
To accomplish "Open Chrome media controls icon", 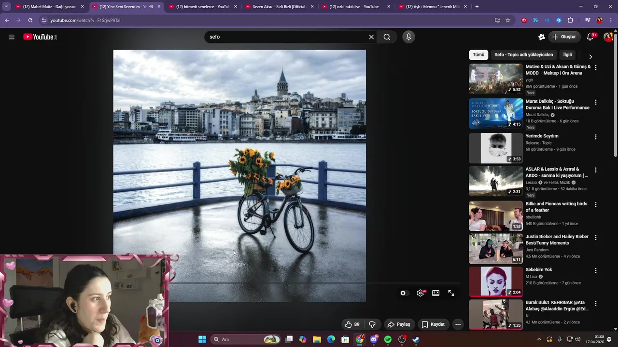I will (588, 20).
